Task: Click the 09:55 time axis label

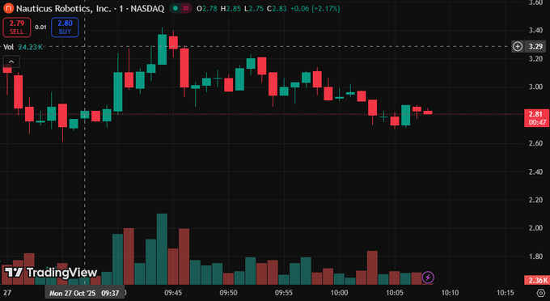Action: coord(284,293)
